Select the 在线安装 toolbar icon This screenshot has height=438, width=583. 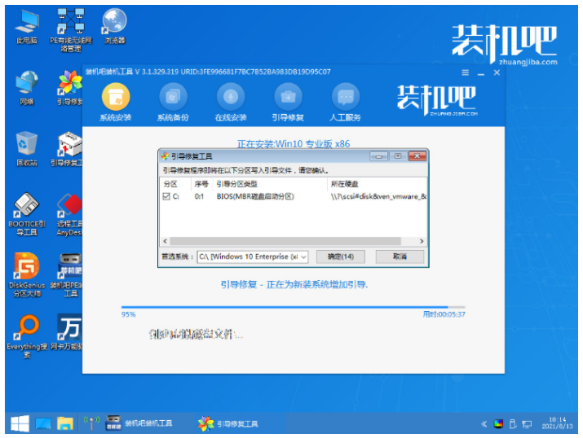tap(231, 103)
